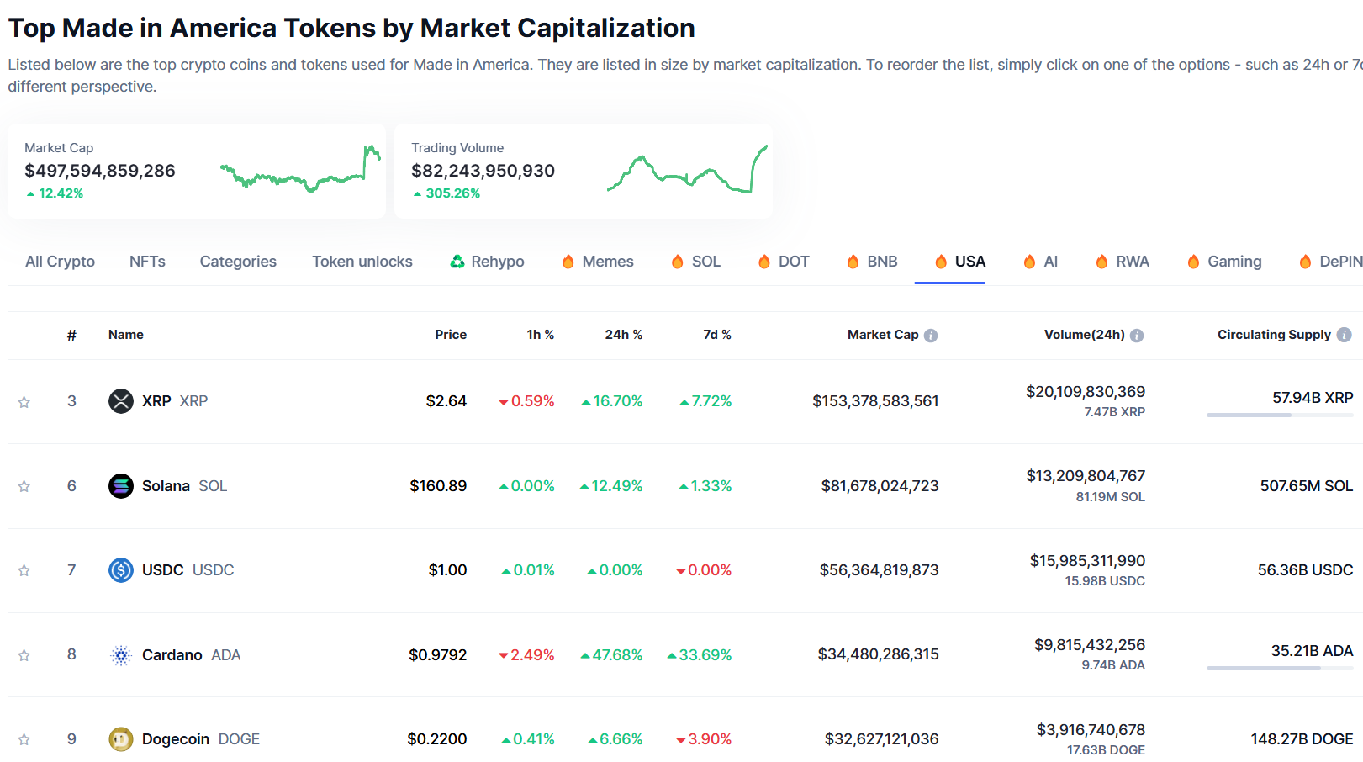Open the XRP token page link
Viewport: 1363px width, 762px height.
(156, 401)
